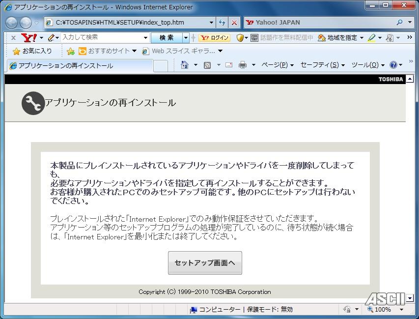Click the security shield icon
The width and height of the screenshot is (419, 319).
(240, 38)
